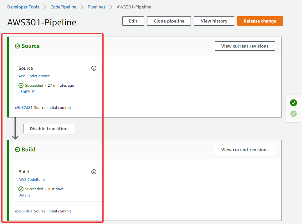Open Build action info icon
The height and width of the screenshot is (224, 302).
(94, 172)
